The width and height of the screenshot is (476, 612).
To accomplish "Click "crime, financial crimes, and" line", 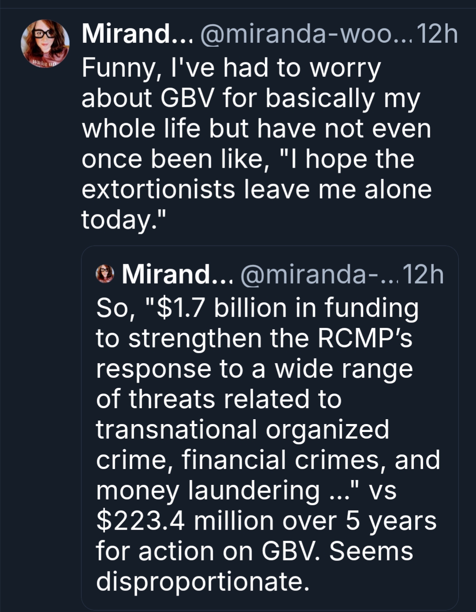I will [268, 460].
